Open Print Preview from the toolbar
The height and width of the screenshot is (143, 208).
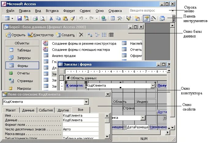(42, 18)
